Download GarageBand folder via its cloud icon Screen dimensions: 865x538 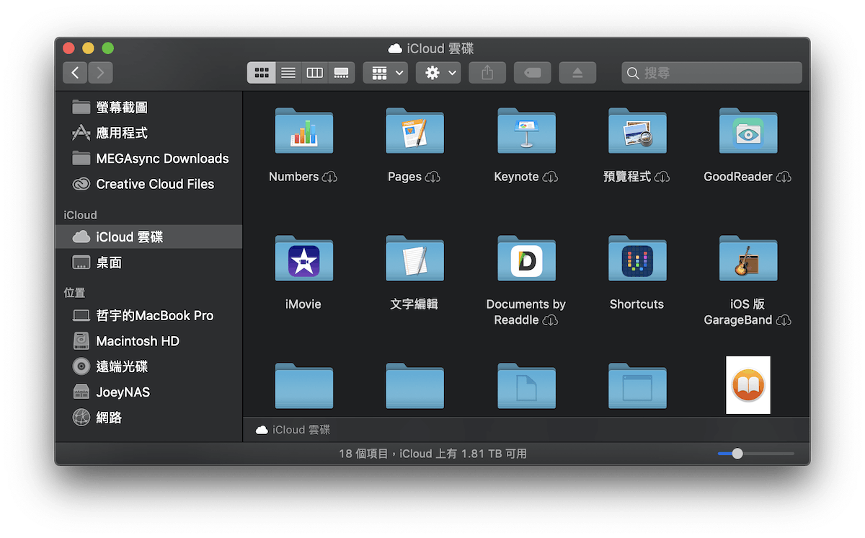click(784, 321)
